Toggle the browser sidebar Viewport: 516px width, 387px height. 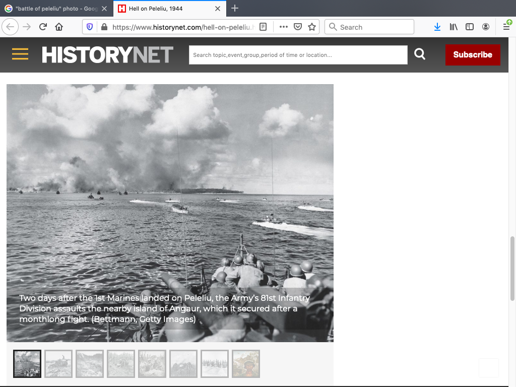coord(470,27)
